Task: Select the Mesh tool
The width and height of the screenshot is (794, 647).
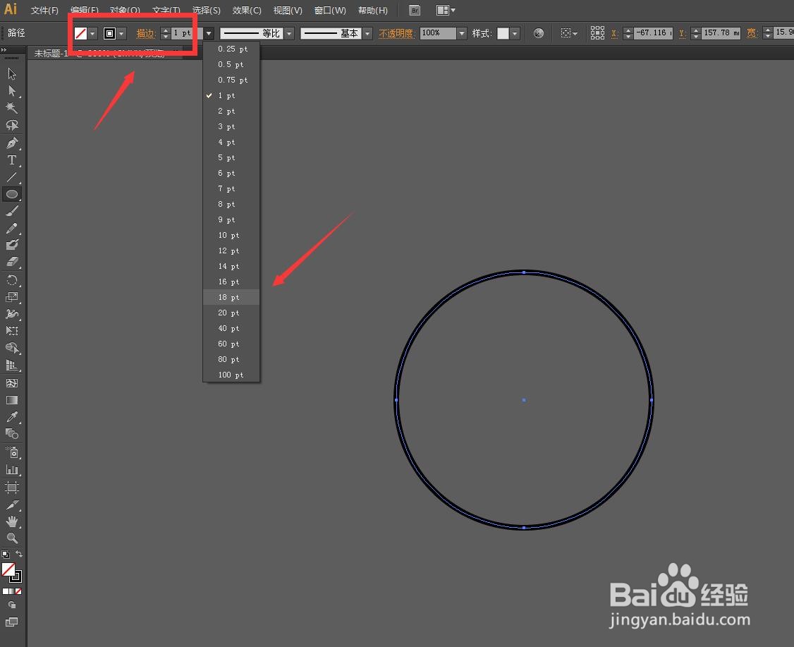Action: click(12, 383)
